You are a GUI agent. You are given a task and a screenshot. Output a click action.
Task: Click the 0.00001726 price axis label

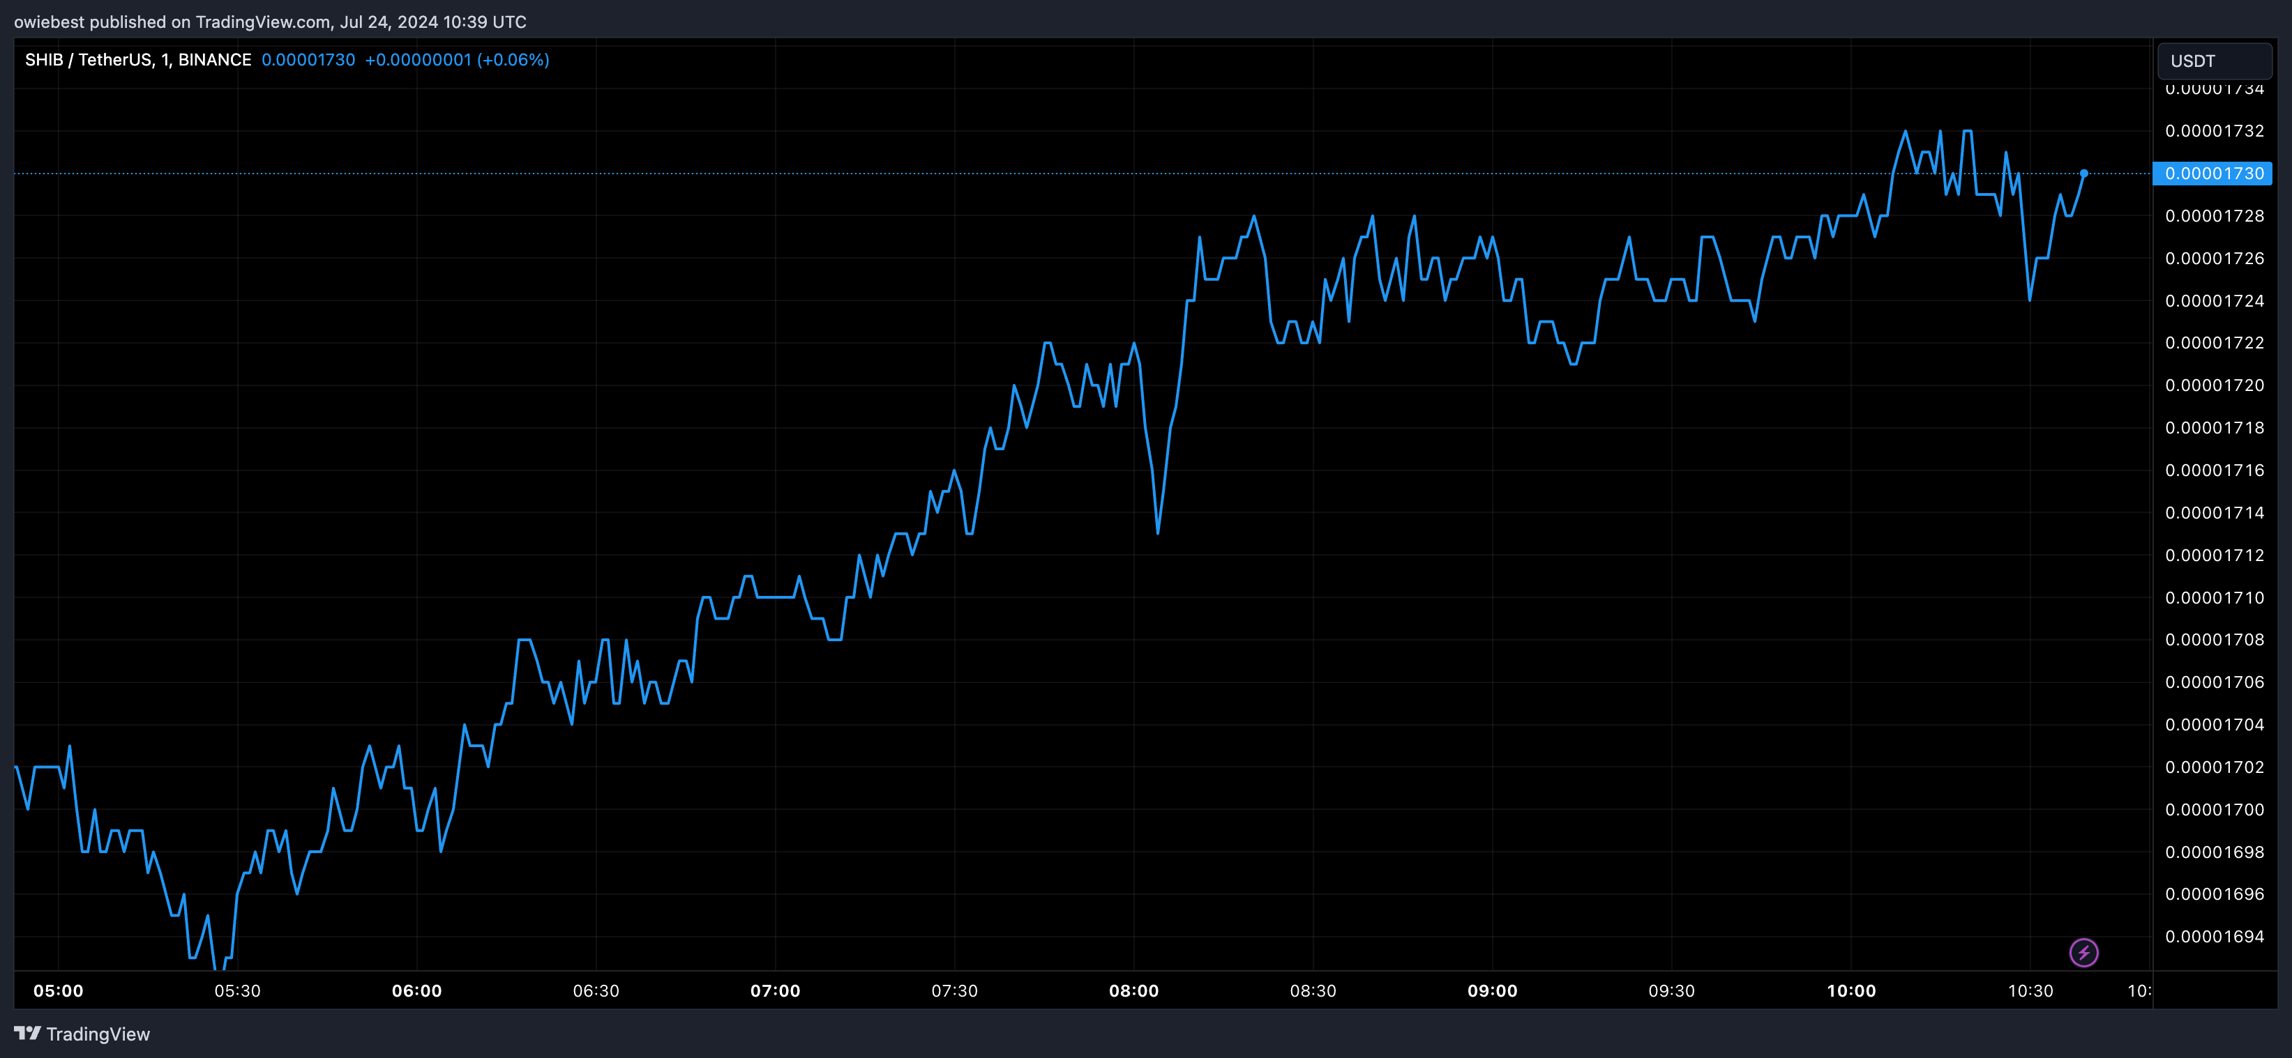tap(2215, 258)
